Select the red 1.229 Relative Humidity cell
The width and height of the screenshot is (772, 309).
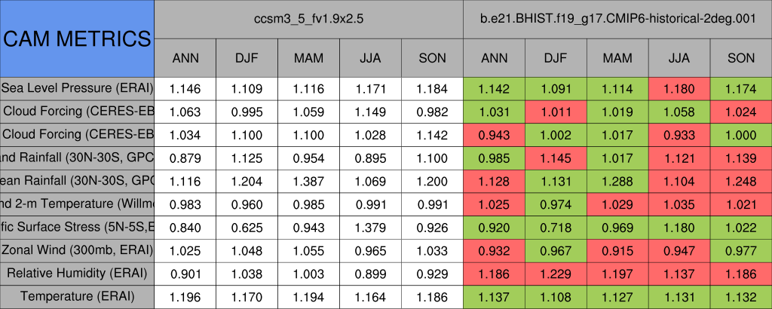(556, 273)
